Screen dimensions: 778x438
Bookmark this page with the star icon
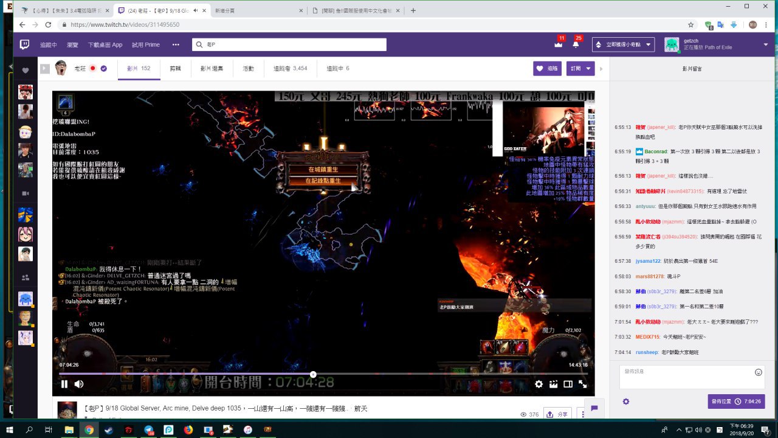click(x=691, y=25)
